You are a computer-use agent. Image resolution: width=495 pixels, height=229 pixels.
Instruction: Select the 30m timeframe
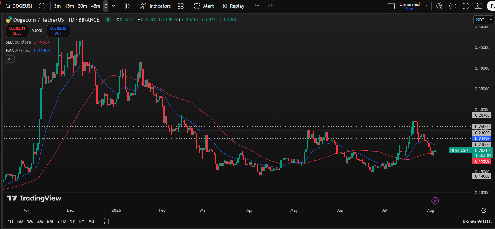pos(82,6)
